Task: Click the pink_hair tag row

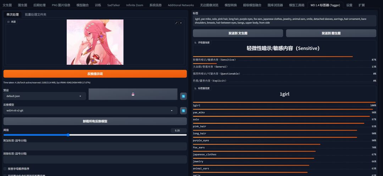Action: 284,125
